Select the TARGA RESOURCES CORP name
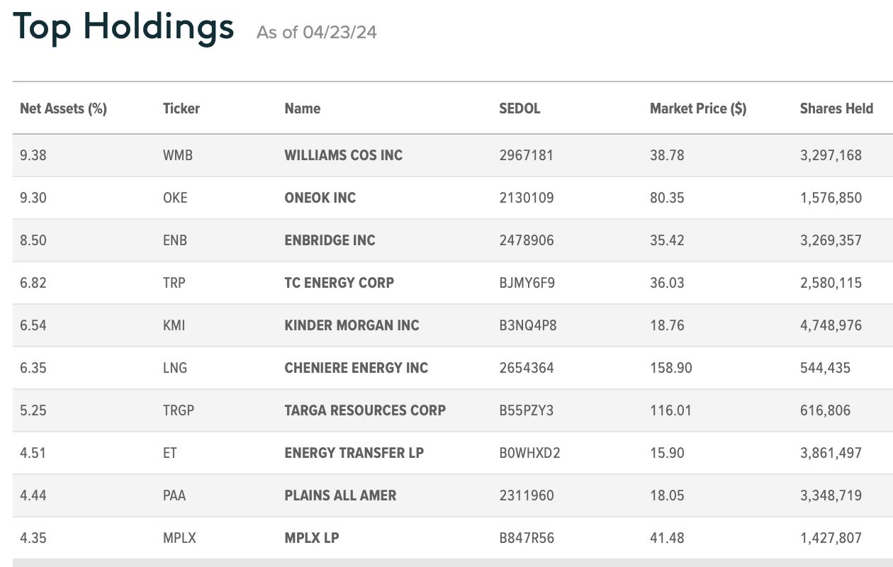Image resolution: width=893 pixels, height=567 pixels. coord(365,410)
